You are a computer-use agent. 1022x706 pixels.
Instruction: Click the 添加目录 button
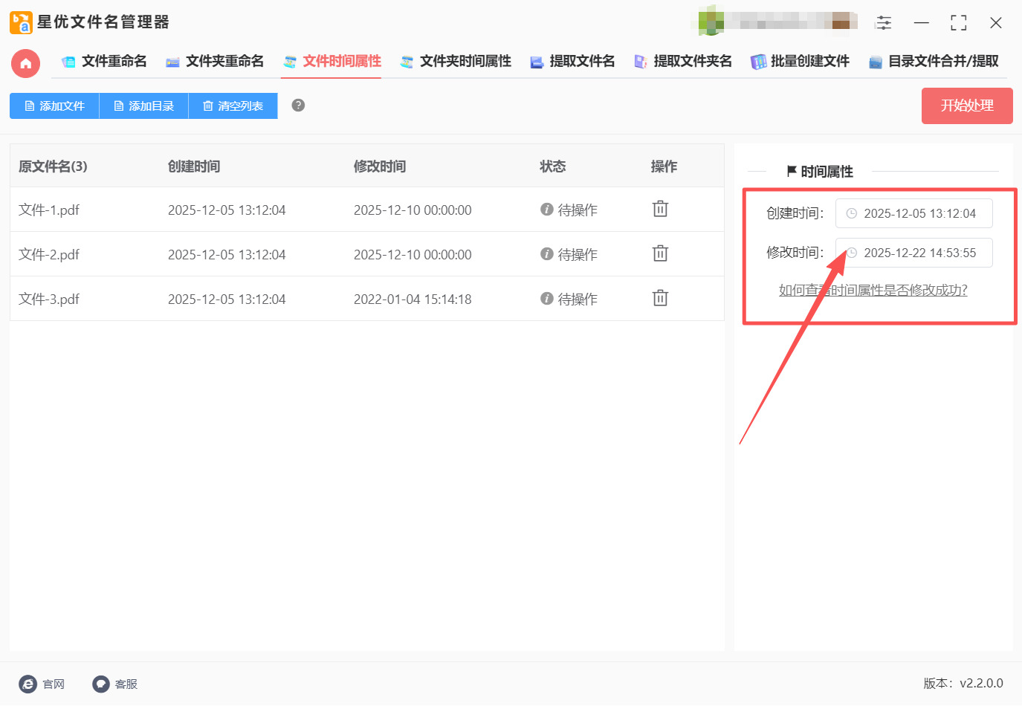(143, 106)
